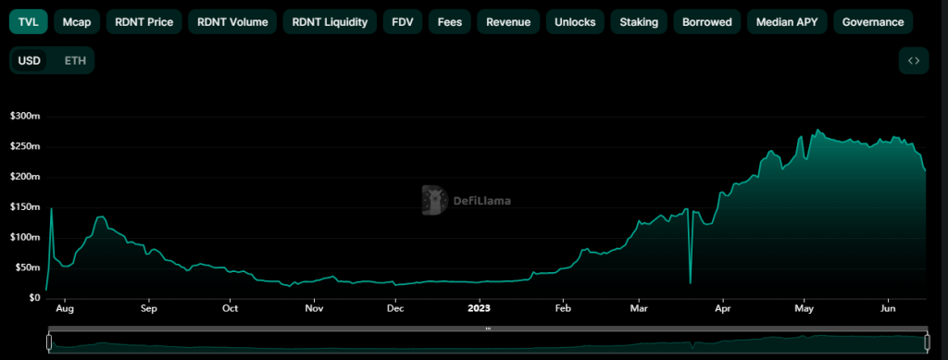The width and height of the screenshot is (948, 360).
Task: Click the $0 y-axis label
Action: coord(33,298)
